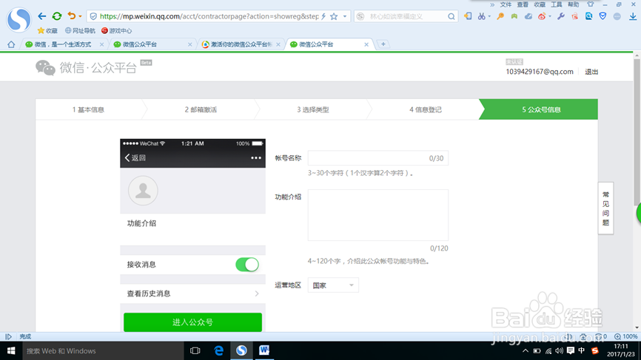The height and width of the screenshot is (360, 641).
Task: Toggle the 接收消息 switch
Action: 247,265
